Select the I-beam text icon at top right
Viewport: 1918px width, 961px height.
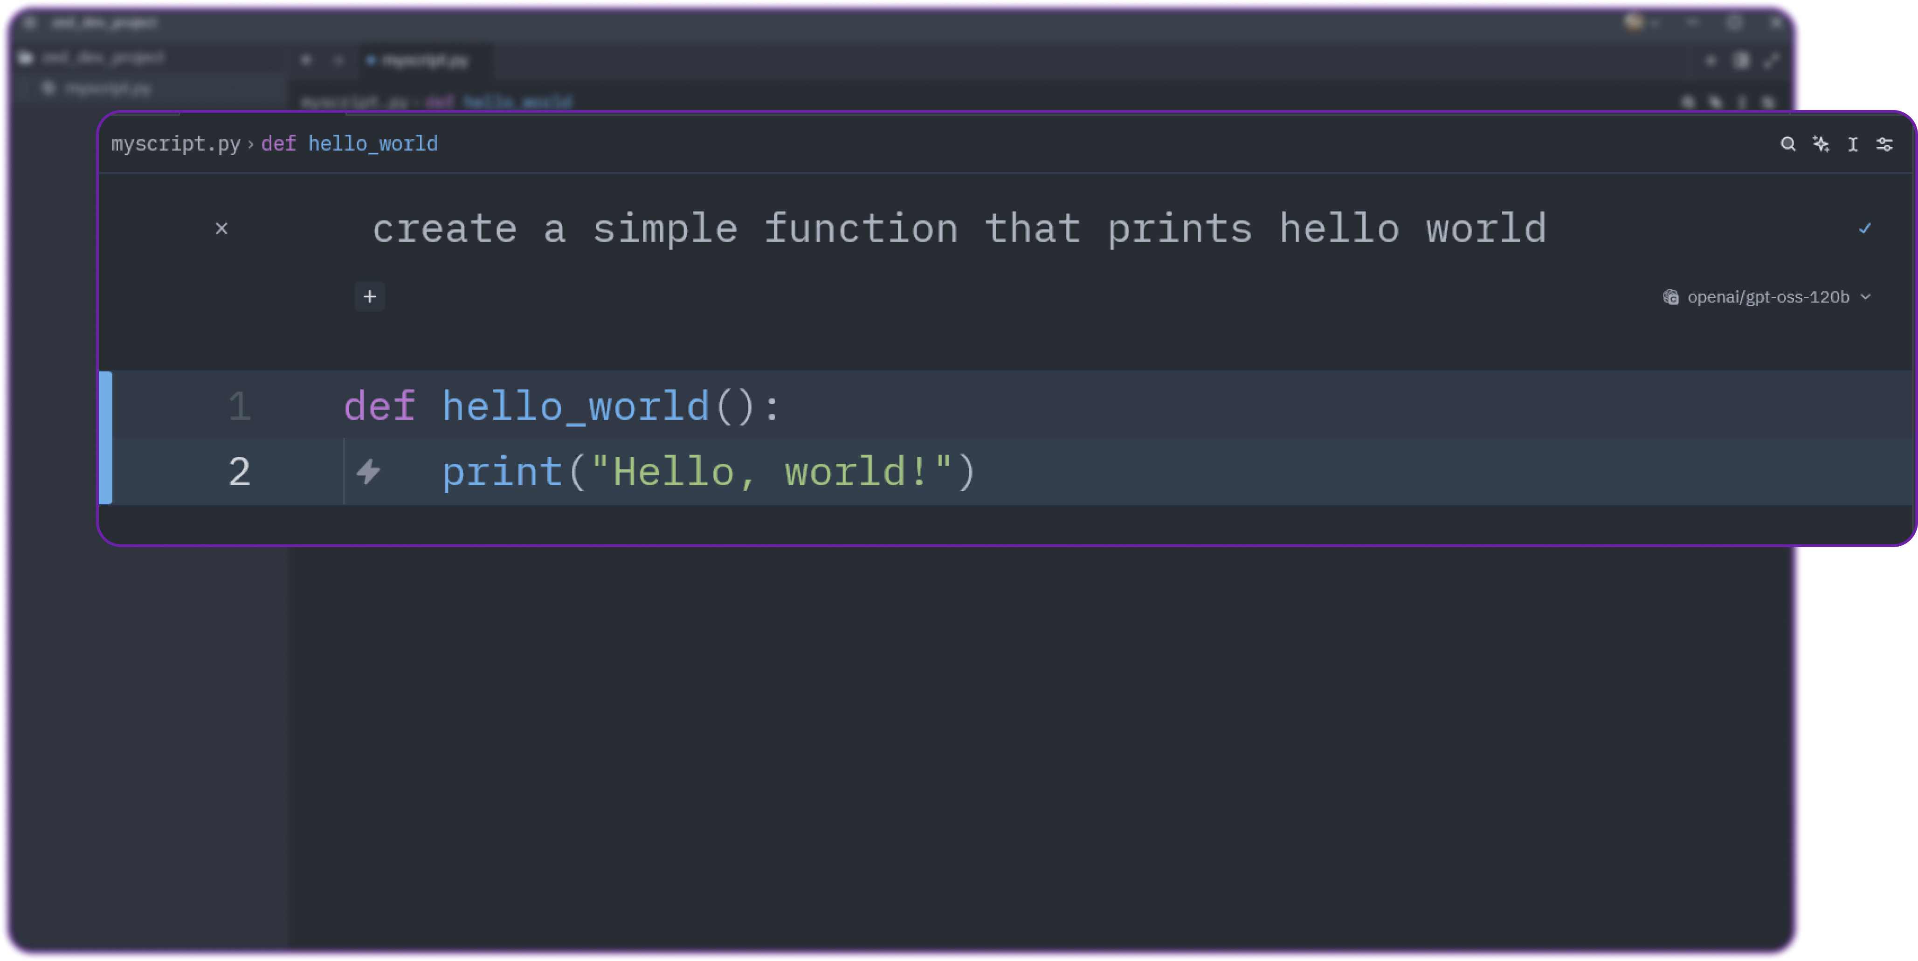[x=1852, y=144]
